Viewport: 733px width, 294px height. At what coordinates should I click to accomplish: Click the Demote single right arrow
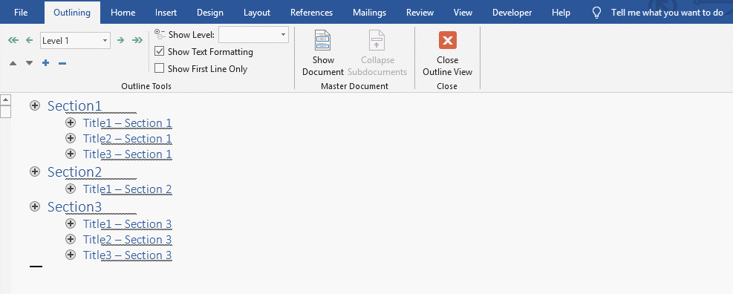[x=120, y=41]
